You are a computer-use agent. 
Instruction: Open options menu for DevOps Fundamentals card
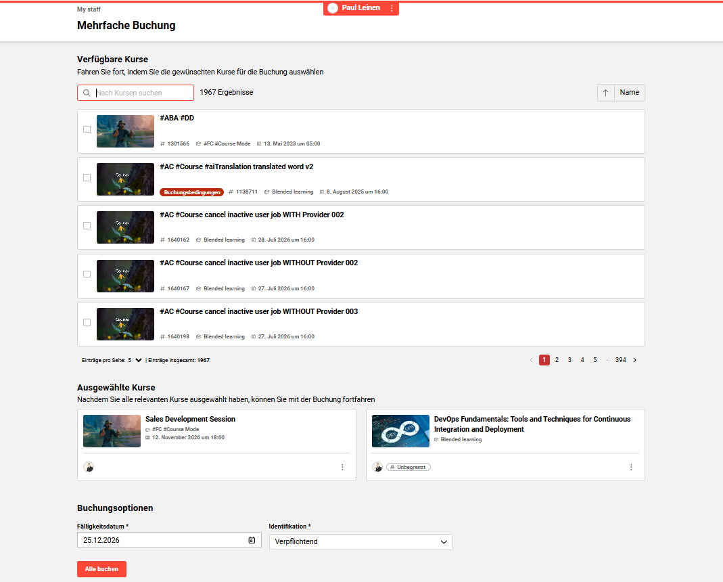(631, 467)
